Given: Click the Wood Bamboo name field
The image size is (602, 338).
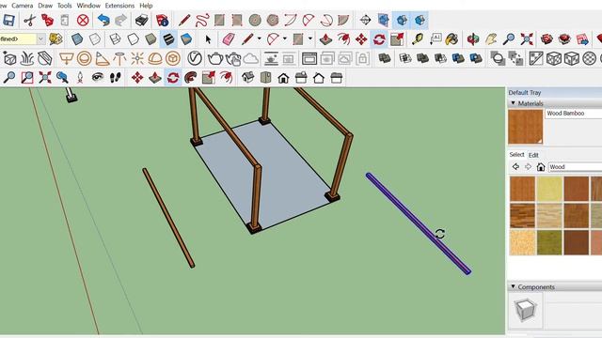Looking at the screenshot, I should (574, 114).
